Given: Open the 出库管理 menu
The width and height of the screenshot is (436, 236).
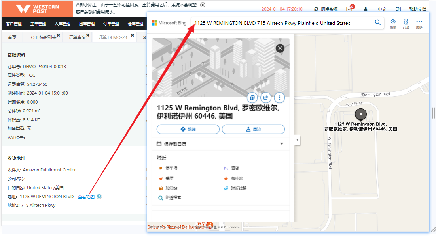Looking at the screenshot, I should (x=87, y=24).
